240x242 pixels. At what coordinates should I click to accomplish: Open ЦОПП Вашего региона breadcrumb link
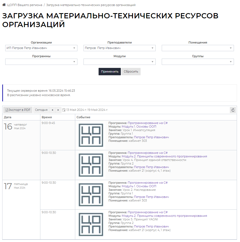pyautogui.click(x=25, y=5)
